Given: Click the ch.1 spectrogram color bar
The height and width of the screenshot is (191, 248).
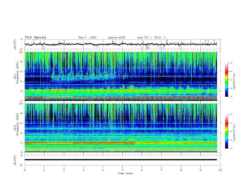Looking at the screenshot, I should (227, 80).
